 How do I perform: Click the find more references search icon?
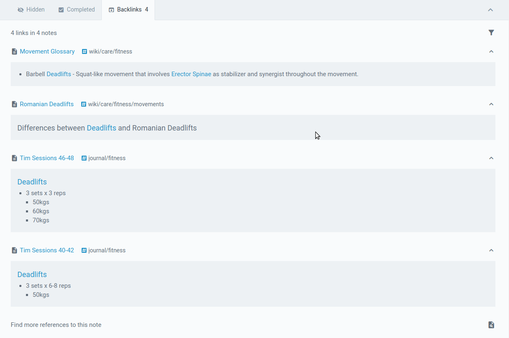click(491, 325)
